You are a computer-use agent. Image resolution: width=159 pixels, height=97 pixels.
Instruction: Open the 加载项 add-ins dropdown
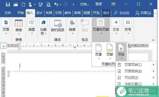[43, 27]
